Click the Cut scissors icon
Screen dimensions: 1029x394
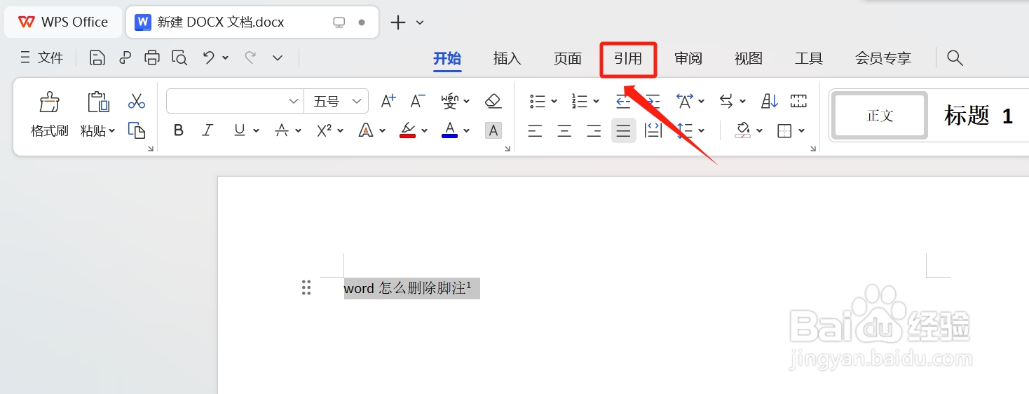[137, 102]
